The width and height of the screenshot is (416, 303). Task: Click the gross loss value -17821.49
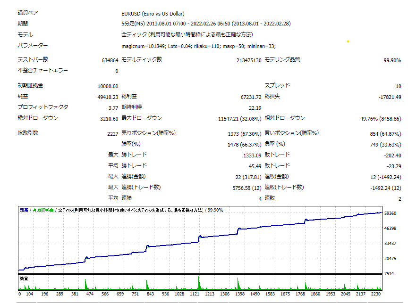point(390,97)
